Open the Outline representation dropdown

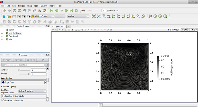[78, 16]
